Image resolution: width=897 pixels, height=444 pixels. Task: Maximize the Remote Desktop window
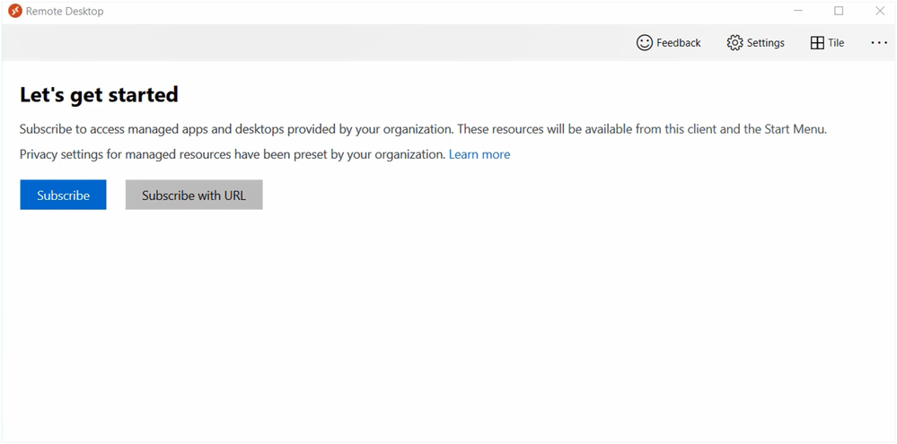pos(839,11)
